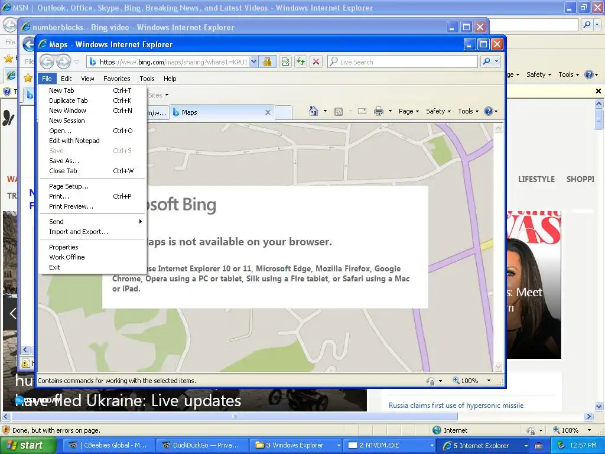Open Tools dropdown in Maps command bar
605x454 pixels.
coord(468,111)
